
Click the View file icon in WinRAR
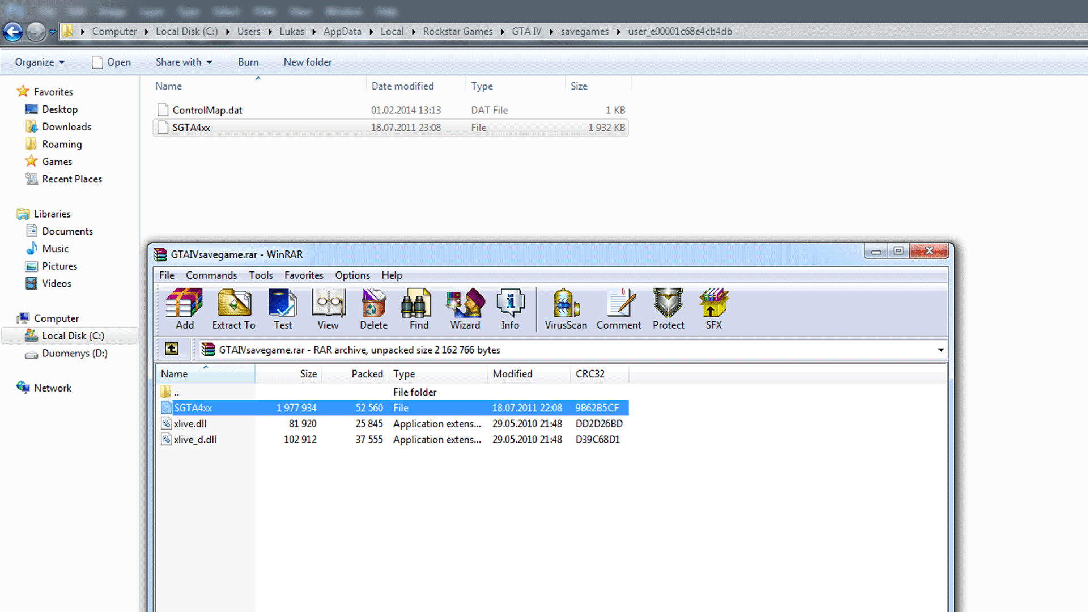point(328,309)
